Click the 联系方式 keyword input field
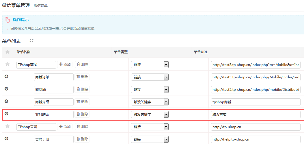This screenshot has height=144, width=304. point(255,115)
